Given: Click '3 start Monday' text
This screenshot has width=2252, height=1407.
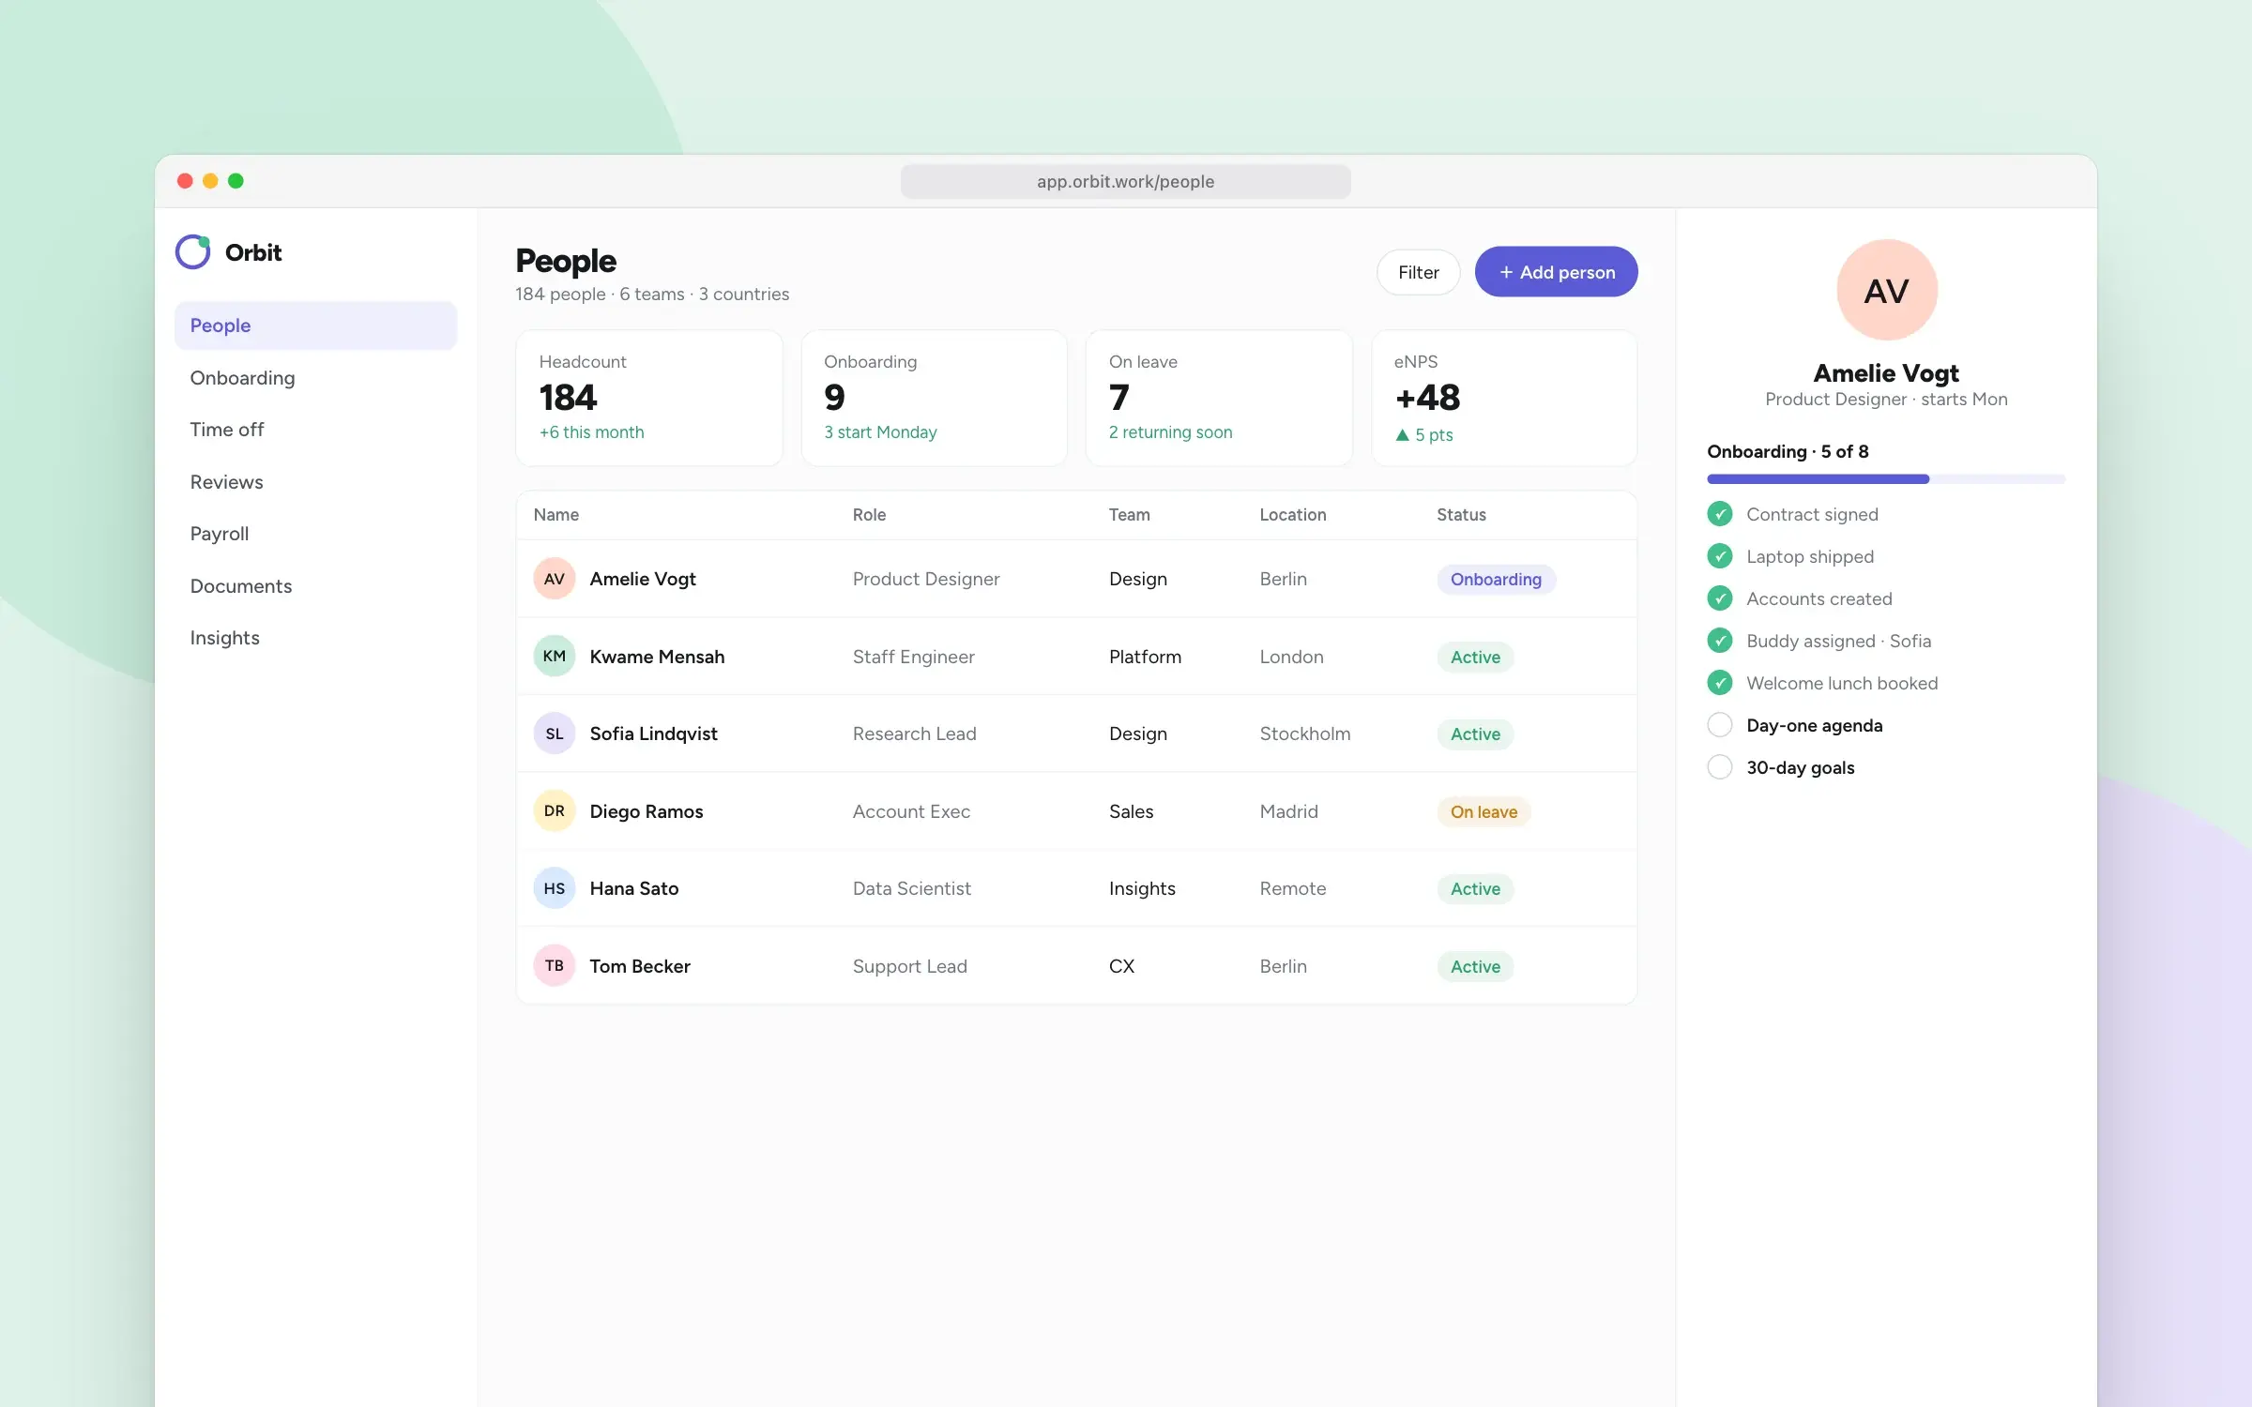Looking at the screenshot, I should [x=880, y=432].
